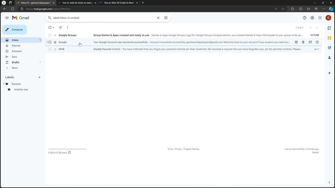This screenshot has width=335, height=188.
Task: Create a new label with plus icon
Action: point(40,77)
